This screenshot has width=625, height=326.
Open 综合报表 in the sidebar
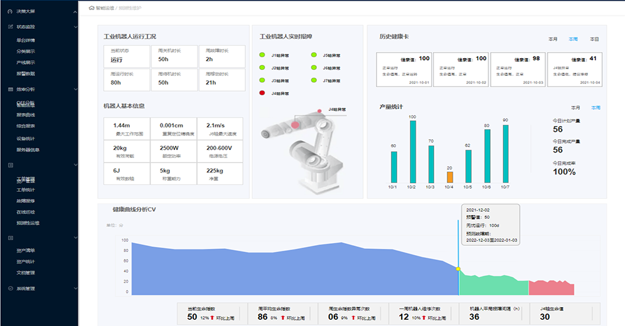(26, 126)
